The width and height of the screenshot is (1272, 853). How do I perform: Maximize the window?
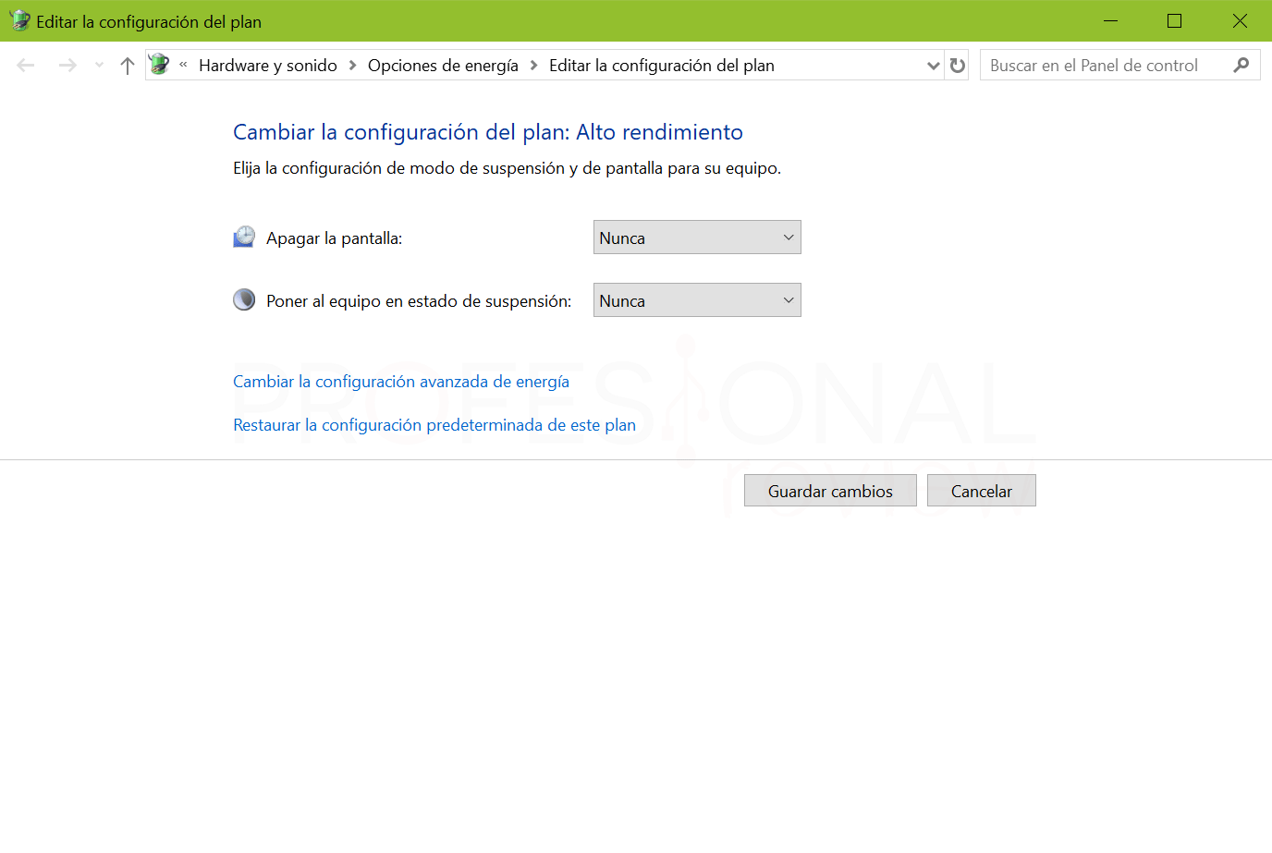(1174, 21)
